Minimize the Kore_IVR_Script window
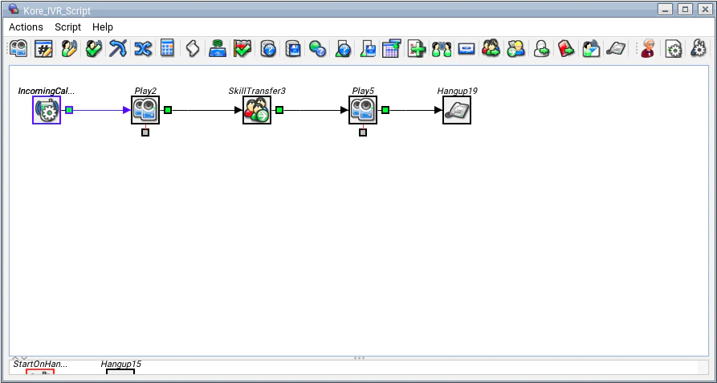Screen dimensions: 717x383 [x=665, y=9]
